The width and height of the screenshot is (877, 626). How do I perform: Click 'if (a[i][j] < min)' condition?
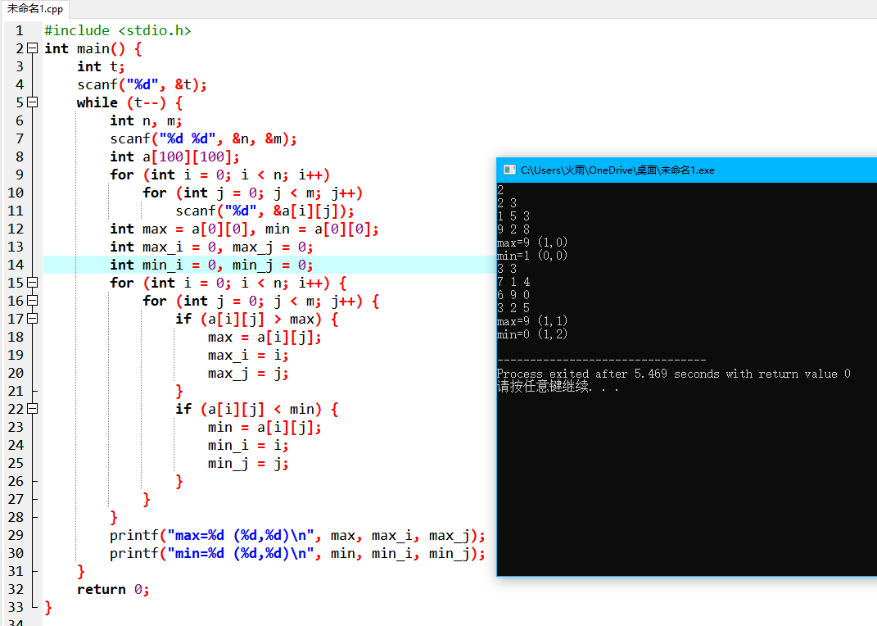tap(257, 409)
